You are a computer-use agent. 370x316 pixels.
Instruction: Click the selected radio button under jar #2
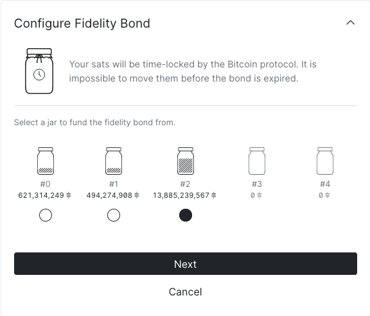pos(186,215)
